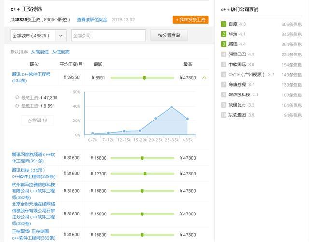Click the date 2019-12-02
Screen dimensions: 309x242
124,20
